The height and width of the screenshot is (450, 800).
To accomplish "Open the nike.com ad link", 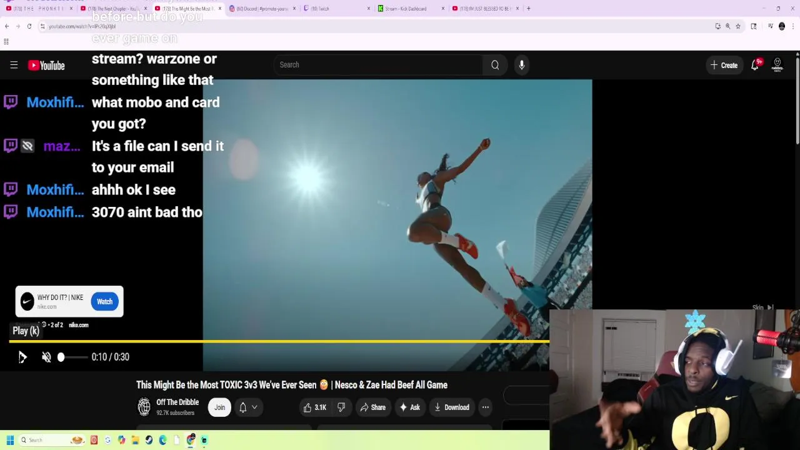I will pos(78,325).
